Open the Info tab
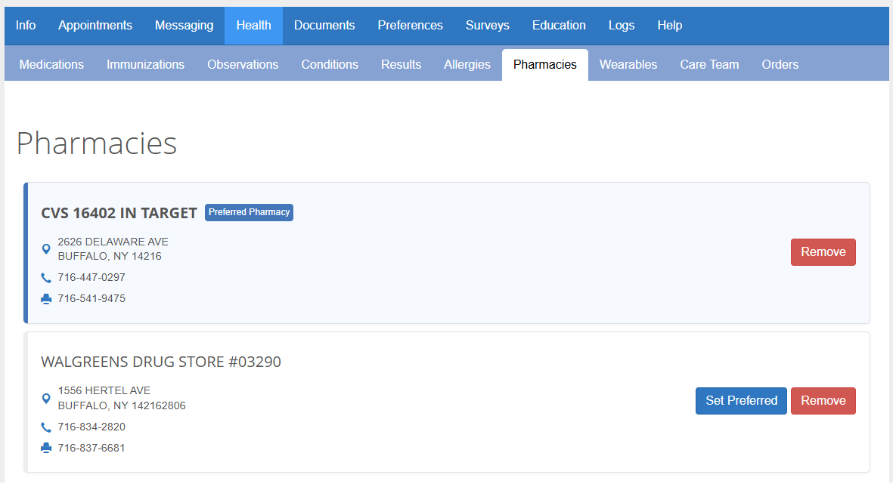This screenshot has height=484, width=896. [x=26, y=26]
